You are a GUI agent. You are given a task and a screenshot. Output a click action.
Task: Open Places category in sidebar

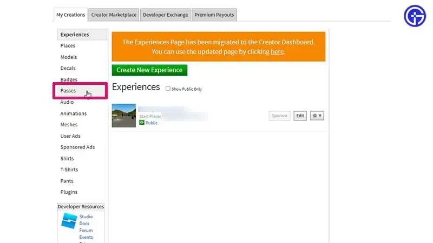pyautogui.click(x=68, y=46)
